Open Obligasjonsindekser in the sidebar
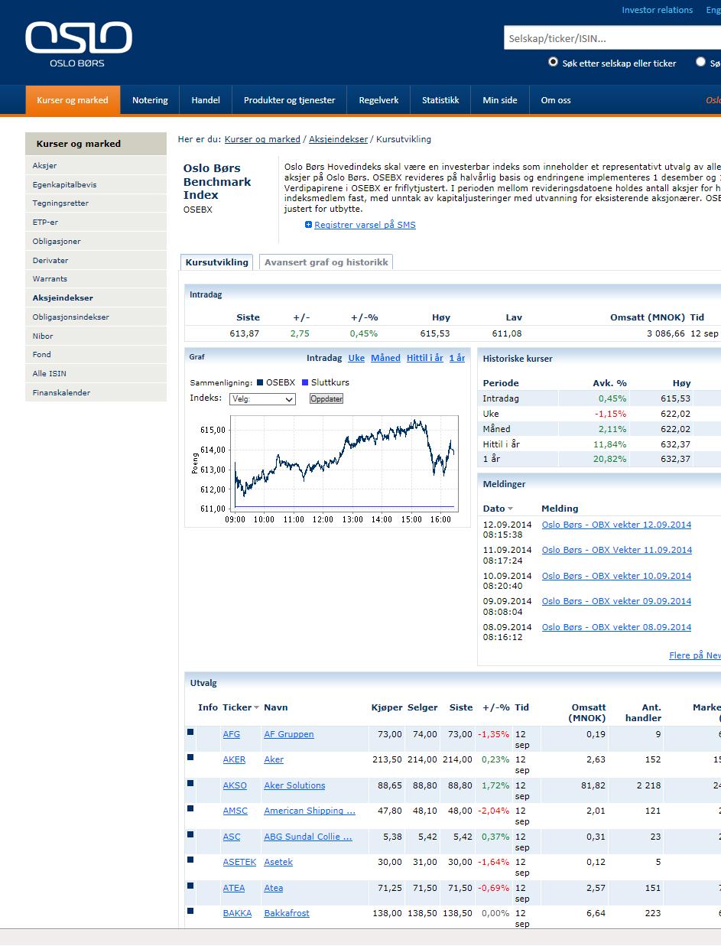721x946 pixels. (96, 317)
